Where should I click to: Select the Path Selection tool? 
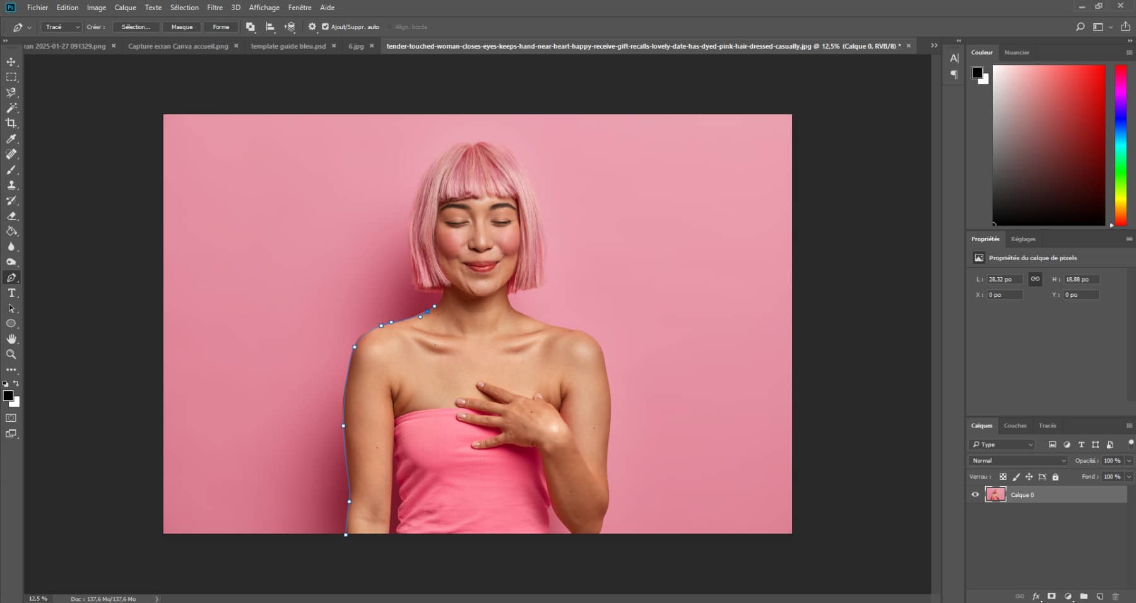click(11, 308)
